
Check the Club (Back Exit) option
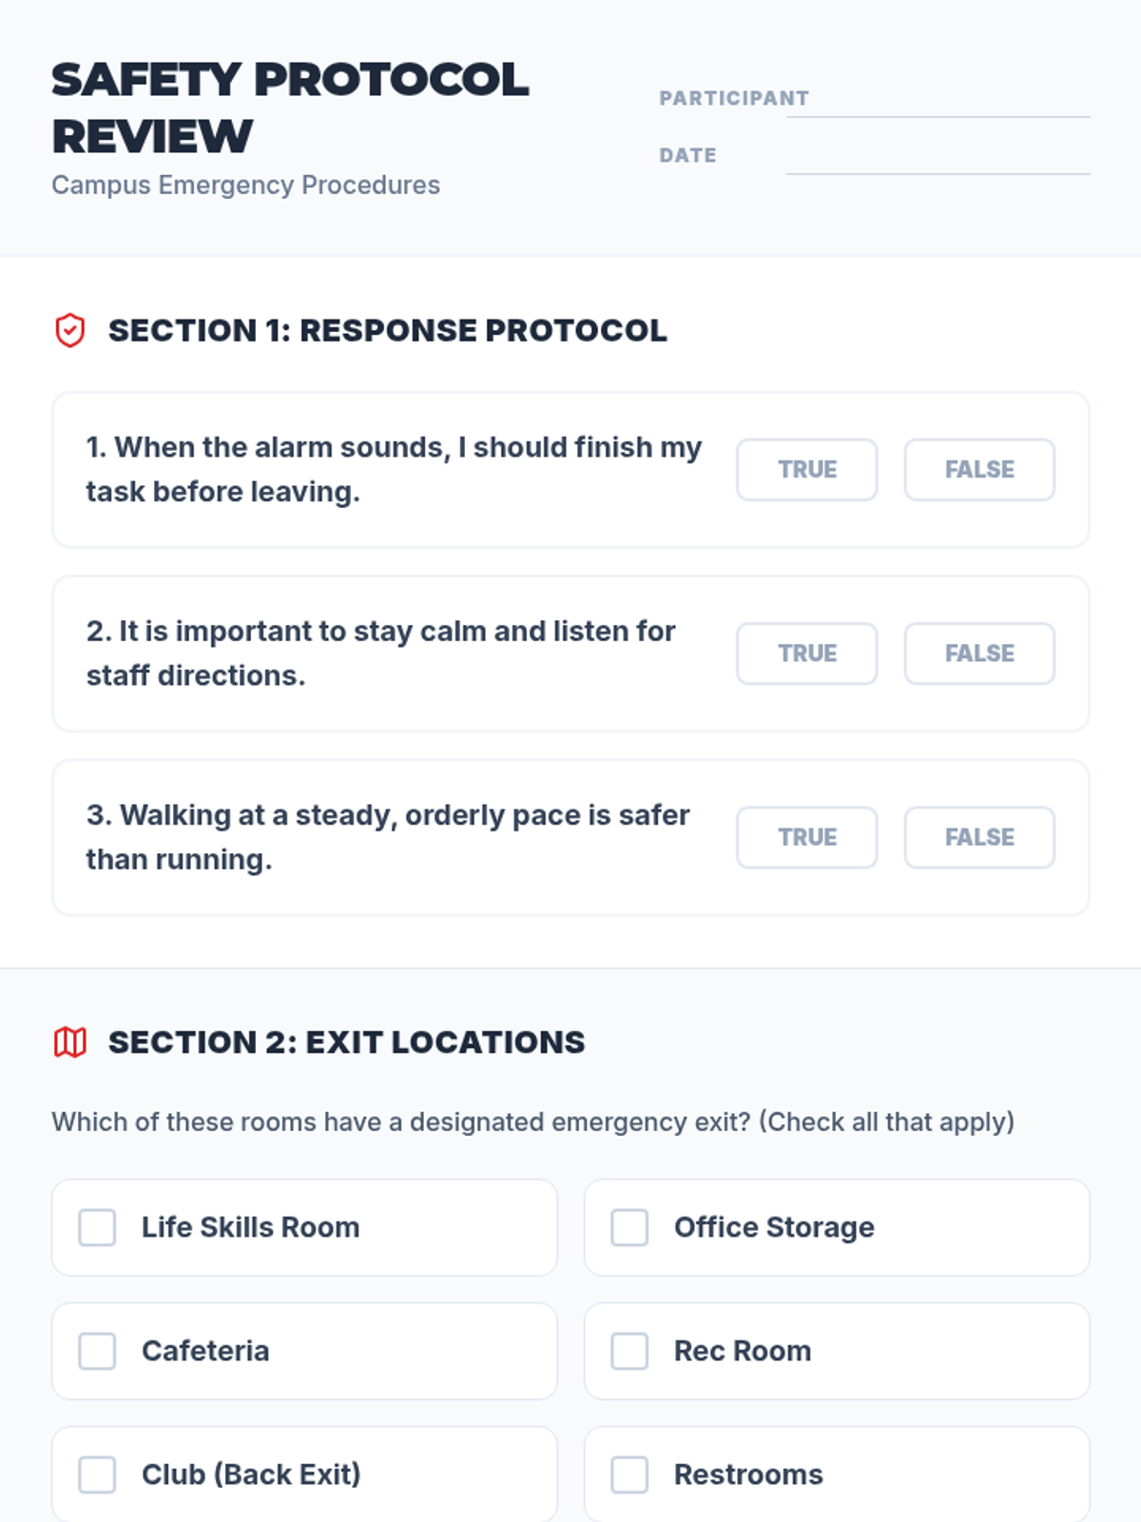pyautogui.click(x=97, y=1474)
